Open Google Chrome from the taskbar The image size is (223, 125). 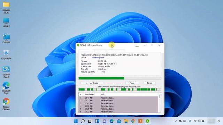click(x=133, y=121)
